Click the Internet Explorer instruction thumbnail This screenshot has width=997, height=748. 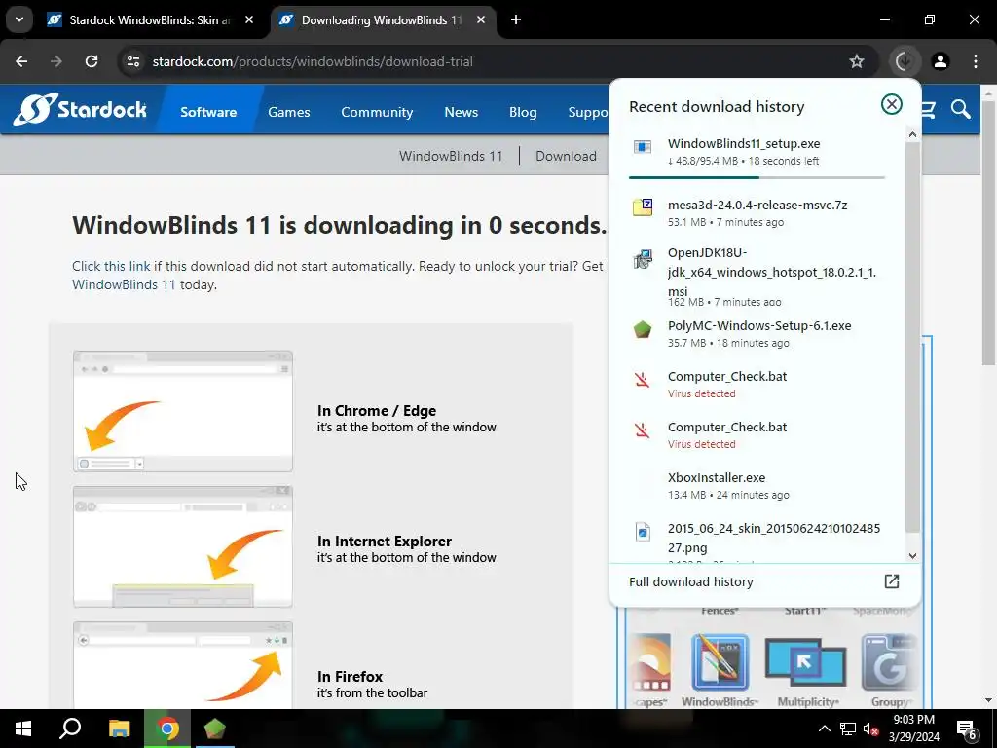pos(182,547)
